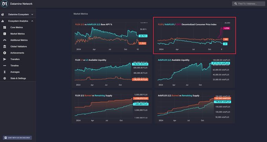This screenshot has width=267, height=142.
Task: Click the 158,439.45 FLUX liquidity label
Action: pos(140,79)
